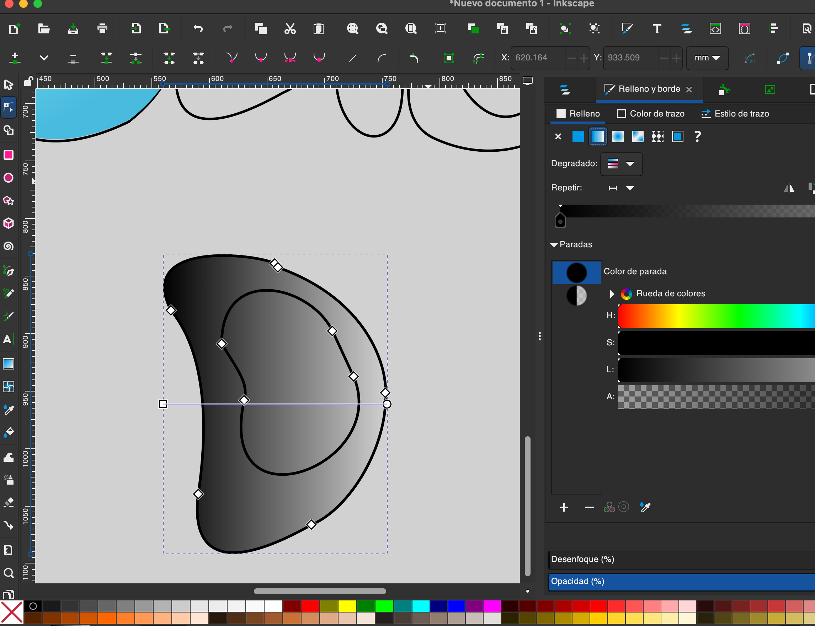815x626 pixels.
Task: Select the Spiral tool
Action: pyautogui.click(x=9, y=246)
